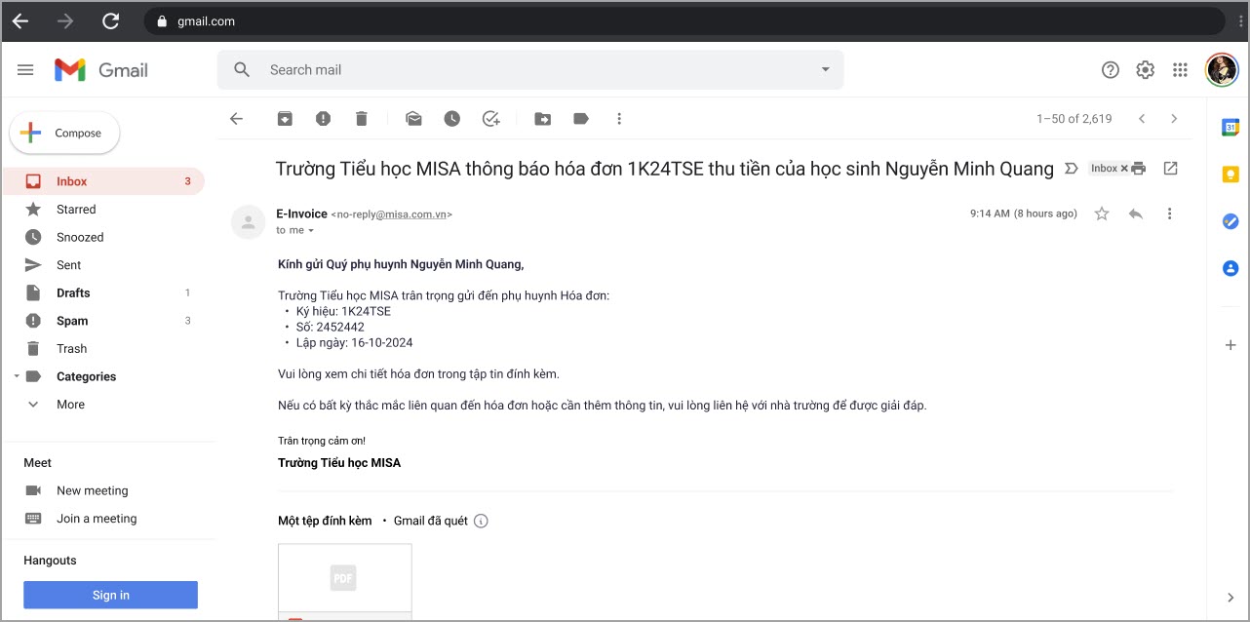Open the Google apps grid
1250x622 pixels.
tap(1181, 70)
